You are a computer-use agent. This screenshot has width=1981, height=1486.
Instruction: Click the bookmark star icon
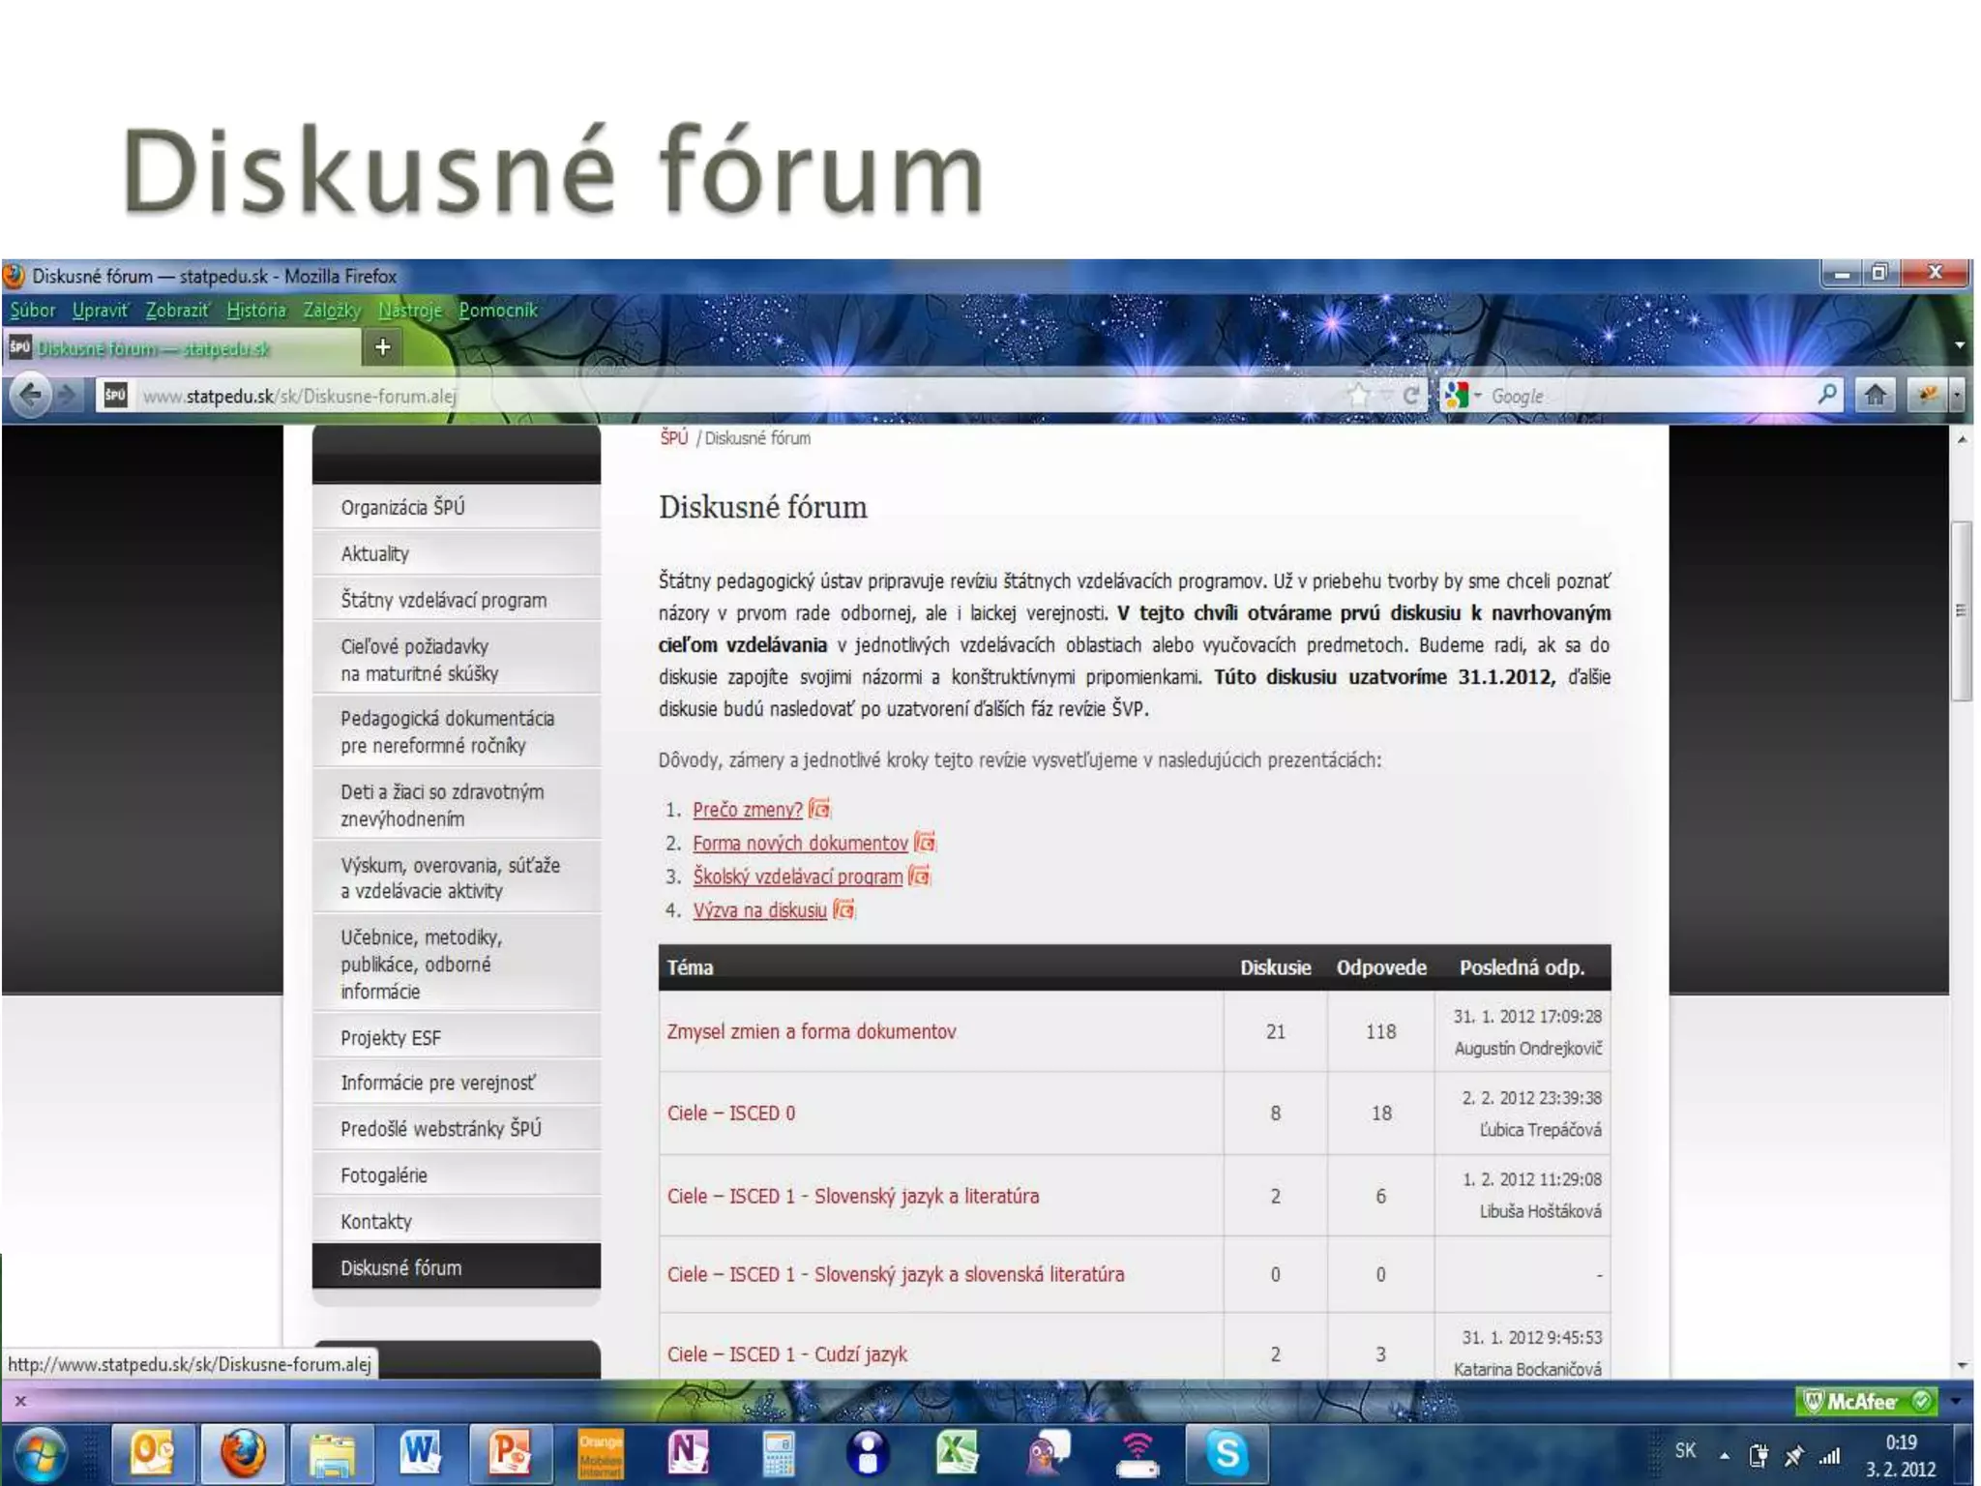pos(1359,395)
